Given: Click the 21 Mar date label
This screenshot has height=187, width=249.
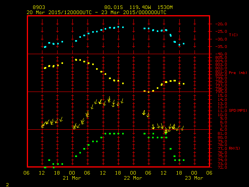Looking at the screenshot, I should pos(72,178).
